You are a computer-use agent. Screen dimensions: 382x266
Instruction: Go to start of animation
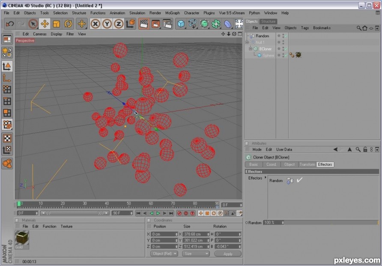[x=138, y=213]
